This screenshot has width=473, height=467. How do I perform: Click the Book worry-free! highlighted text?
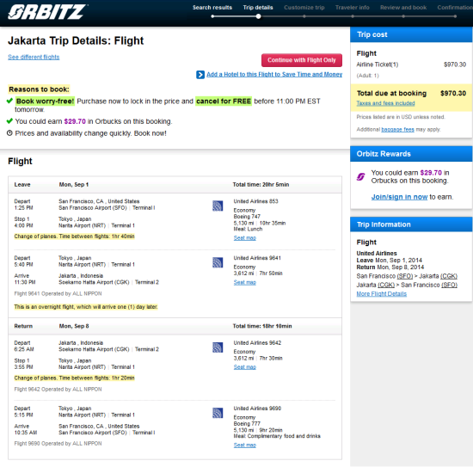tap(45, 101)
